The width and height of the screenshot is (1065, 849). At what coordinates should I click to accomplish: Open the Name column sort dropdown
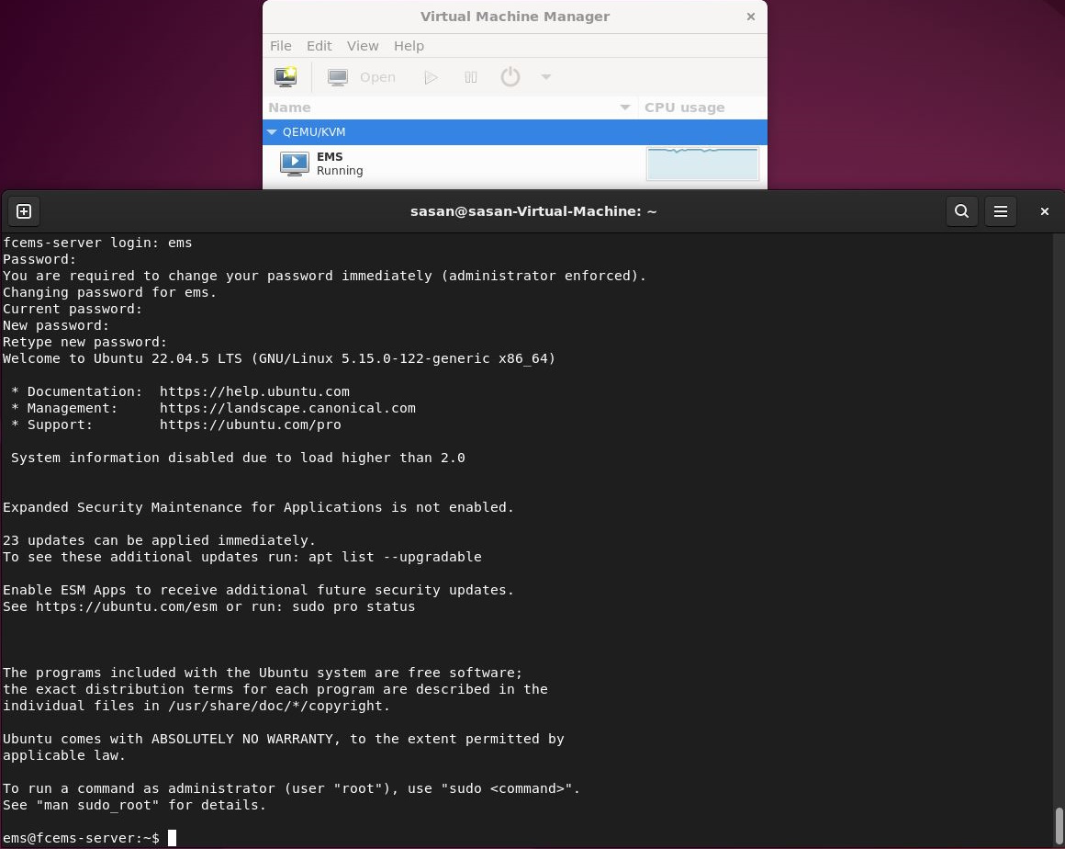pyautogui.click(x=624, y=108)
